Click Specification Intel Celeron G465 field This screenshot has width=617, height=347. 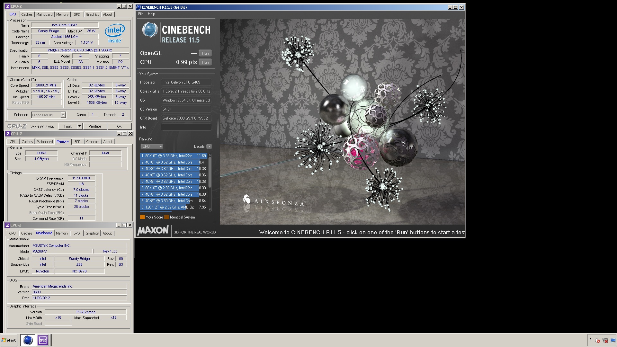click(80, 50)
